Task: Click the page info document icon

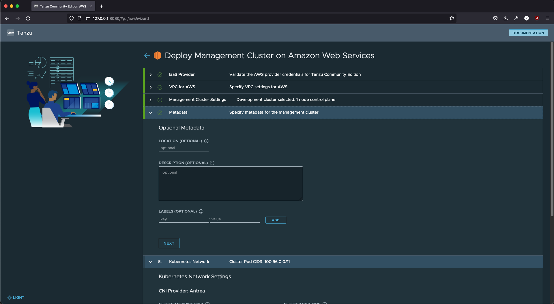Action: tap(80, 18)
